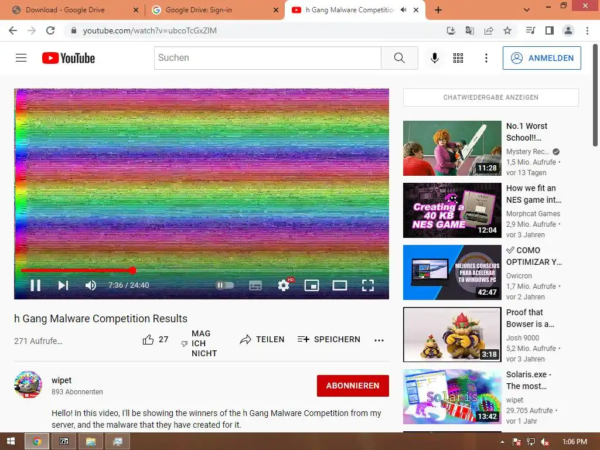600x450 pixels.
Task: Open No.1 Worst School video thumbnail
Action: (452, 148)
